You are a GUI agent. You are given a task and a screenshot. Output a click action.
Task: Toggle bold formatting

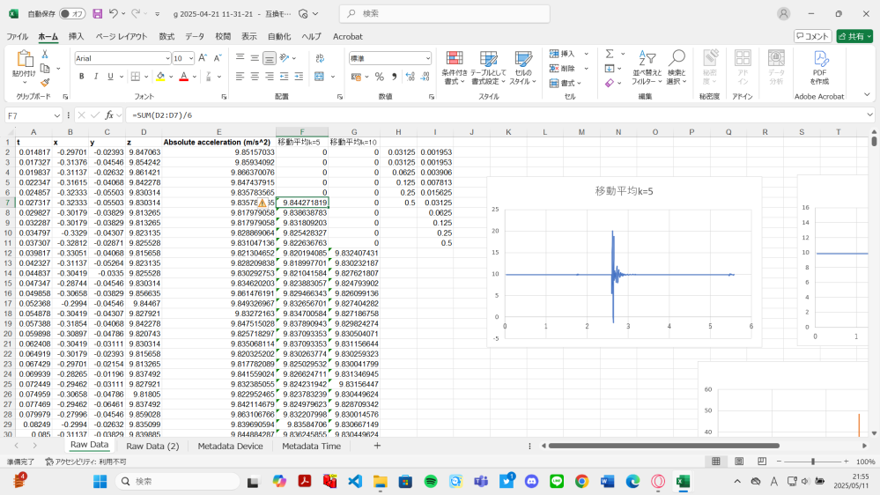point(82,77)
